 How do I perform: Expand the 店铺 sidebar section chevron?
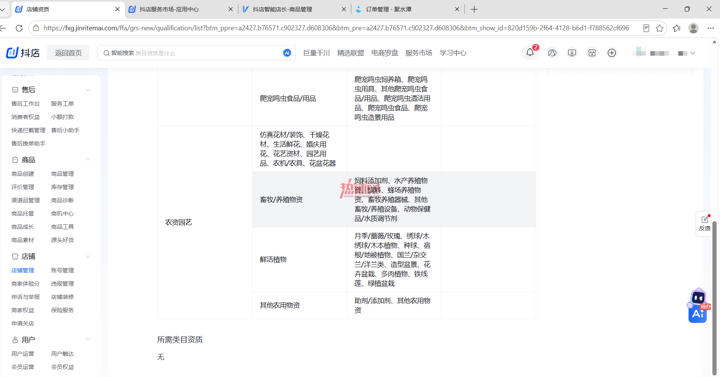[x=88, y=257]
